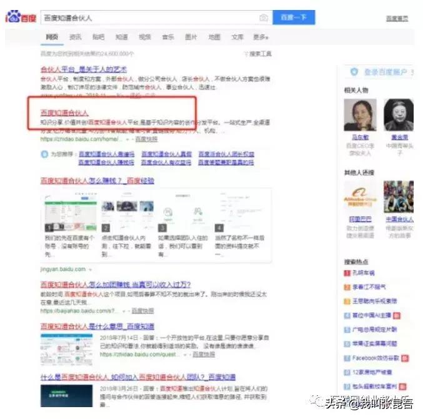Open result 百度知道合伙人怎么加团赚钱 收入过万
This screenshot has height=419, width=423.
[116, 285]
